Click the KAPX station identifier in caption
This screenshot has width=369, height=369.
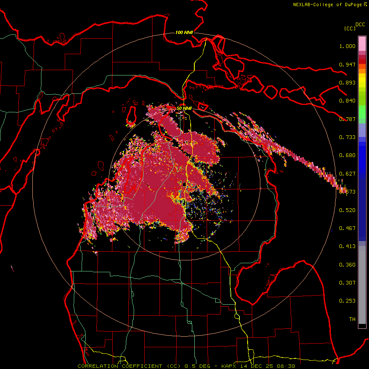tap(230, 366)
